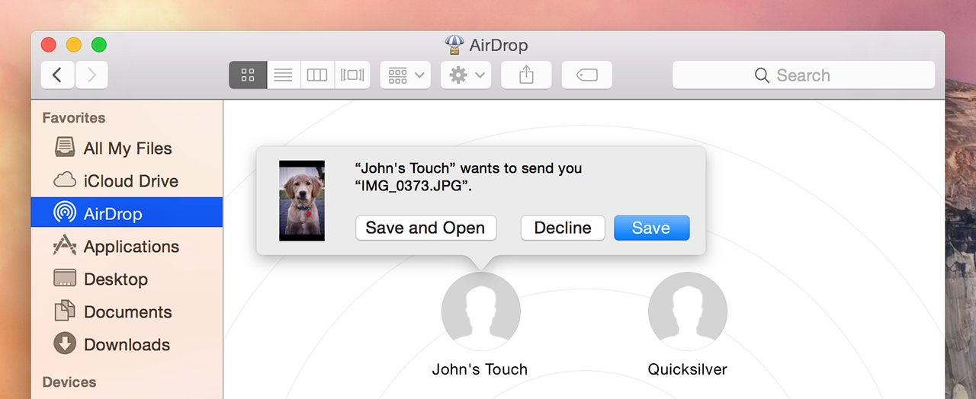
Task: Go back with the left arrow button
Action: (57, 75)
